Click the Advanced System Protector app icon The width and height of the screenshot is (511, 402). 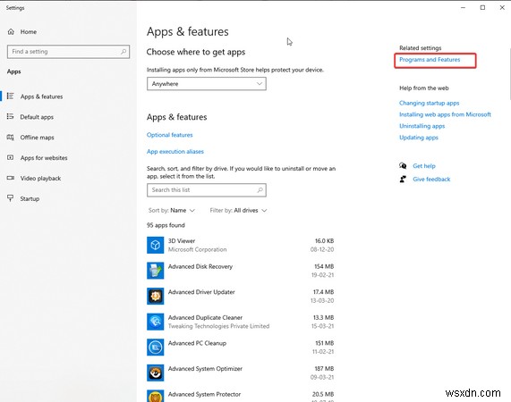tap(155, 396)
